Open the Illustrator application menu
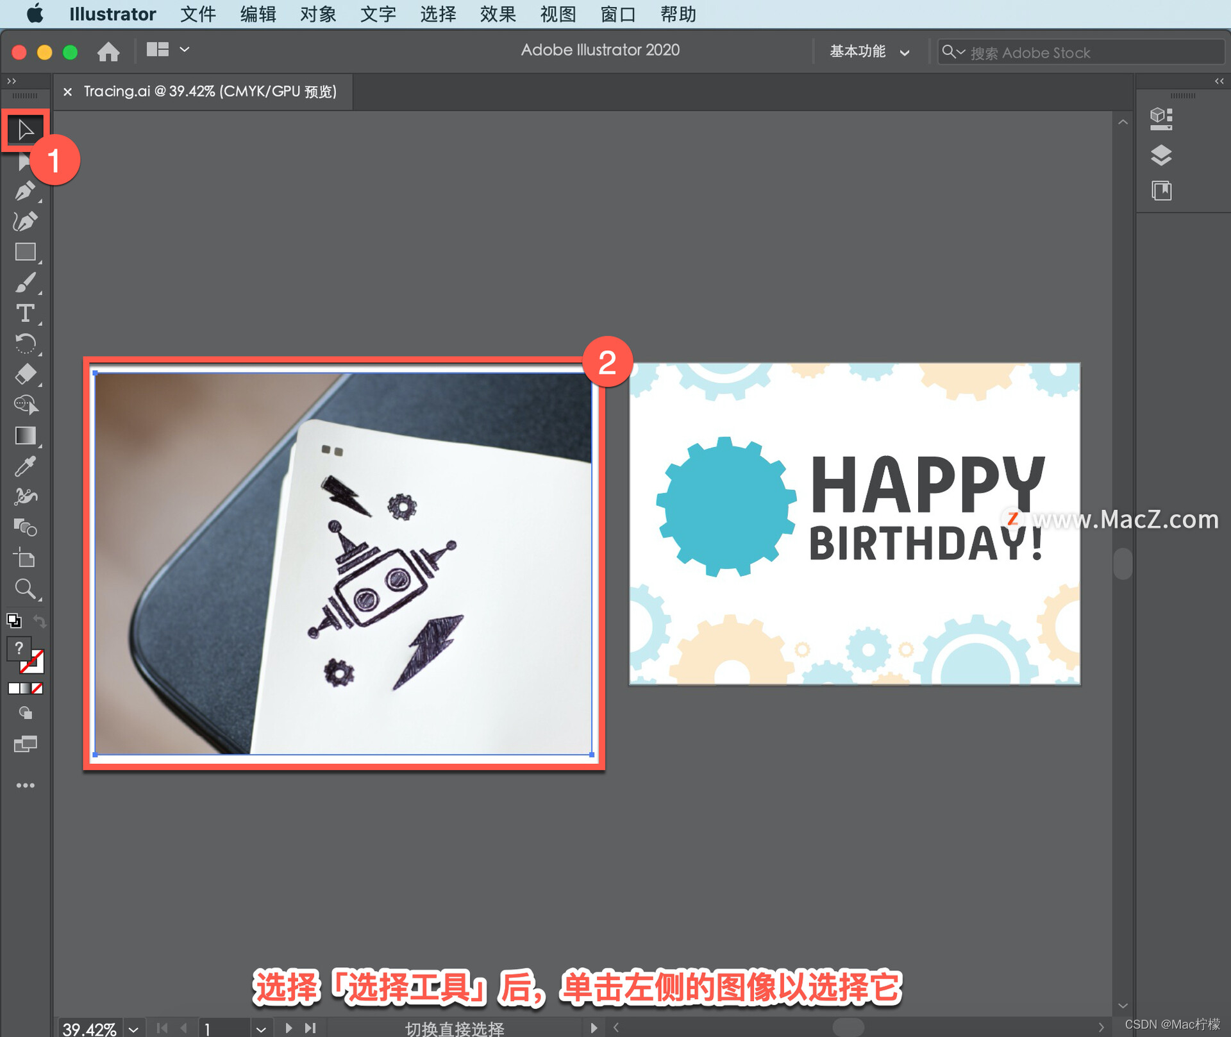Screen dimensions: 1231x1037 [112, 14]
